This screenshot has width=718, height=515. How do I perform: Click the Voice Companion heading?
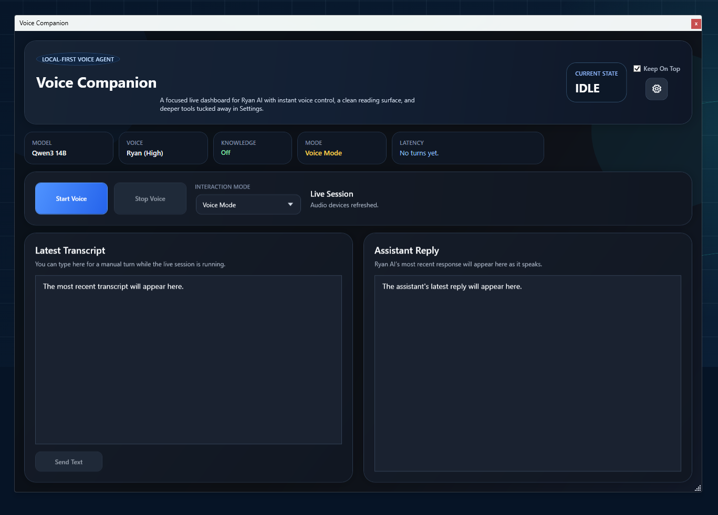97,83
